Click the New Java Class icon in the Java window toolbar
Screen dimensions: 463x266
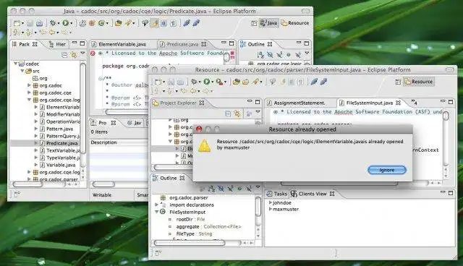coord(101,22)
